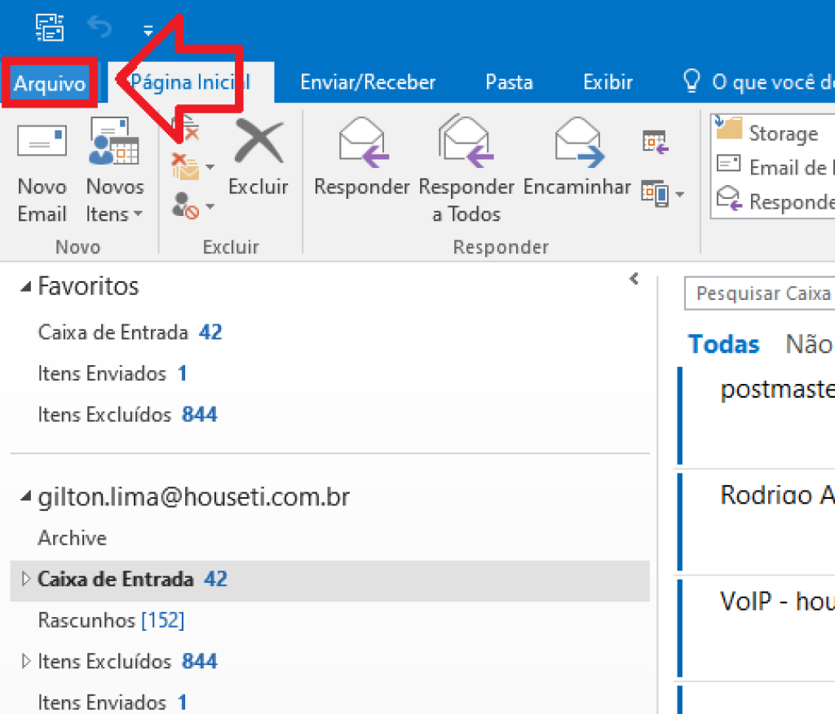Create a Novo Email
The width and height of the screenshot is (835, 714).
pos(42,171)
